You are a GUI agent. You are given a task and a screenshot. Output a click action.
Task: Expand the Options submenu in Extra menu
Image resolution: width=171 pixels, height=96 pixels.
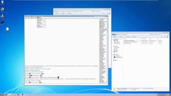(x=41, y=25)
